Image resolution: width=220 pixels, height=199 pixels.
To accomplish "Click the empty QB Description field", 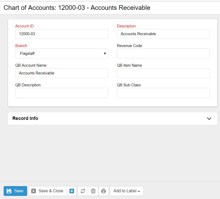I will click(x=61, y=93).
